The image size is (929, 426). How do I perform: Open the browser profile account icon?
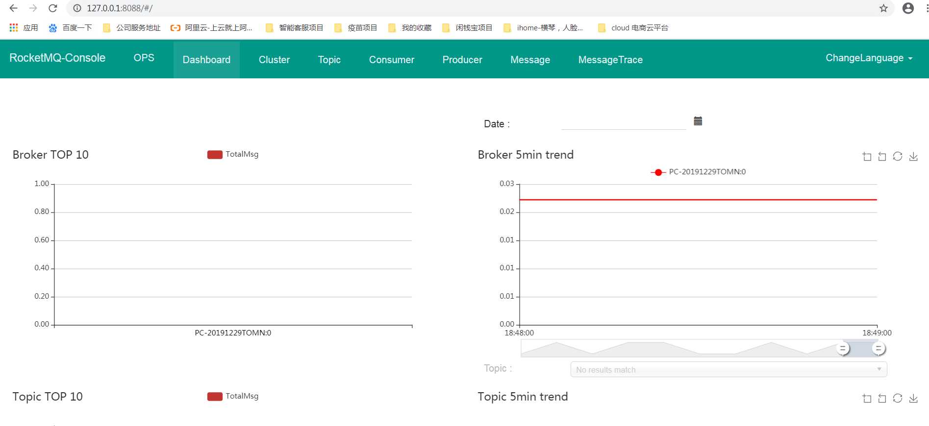908,8
